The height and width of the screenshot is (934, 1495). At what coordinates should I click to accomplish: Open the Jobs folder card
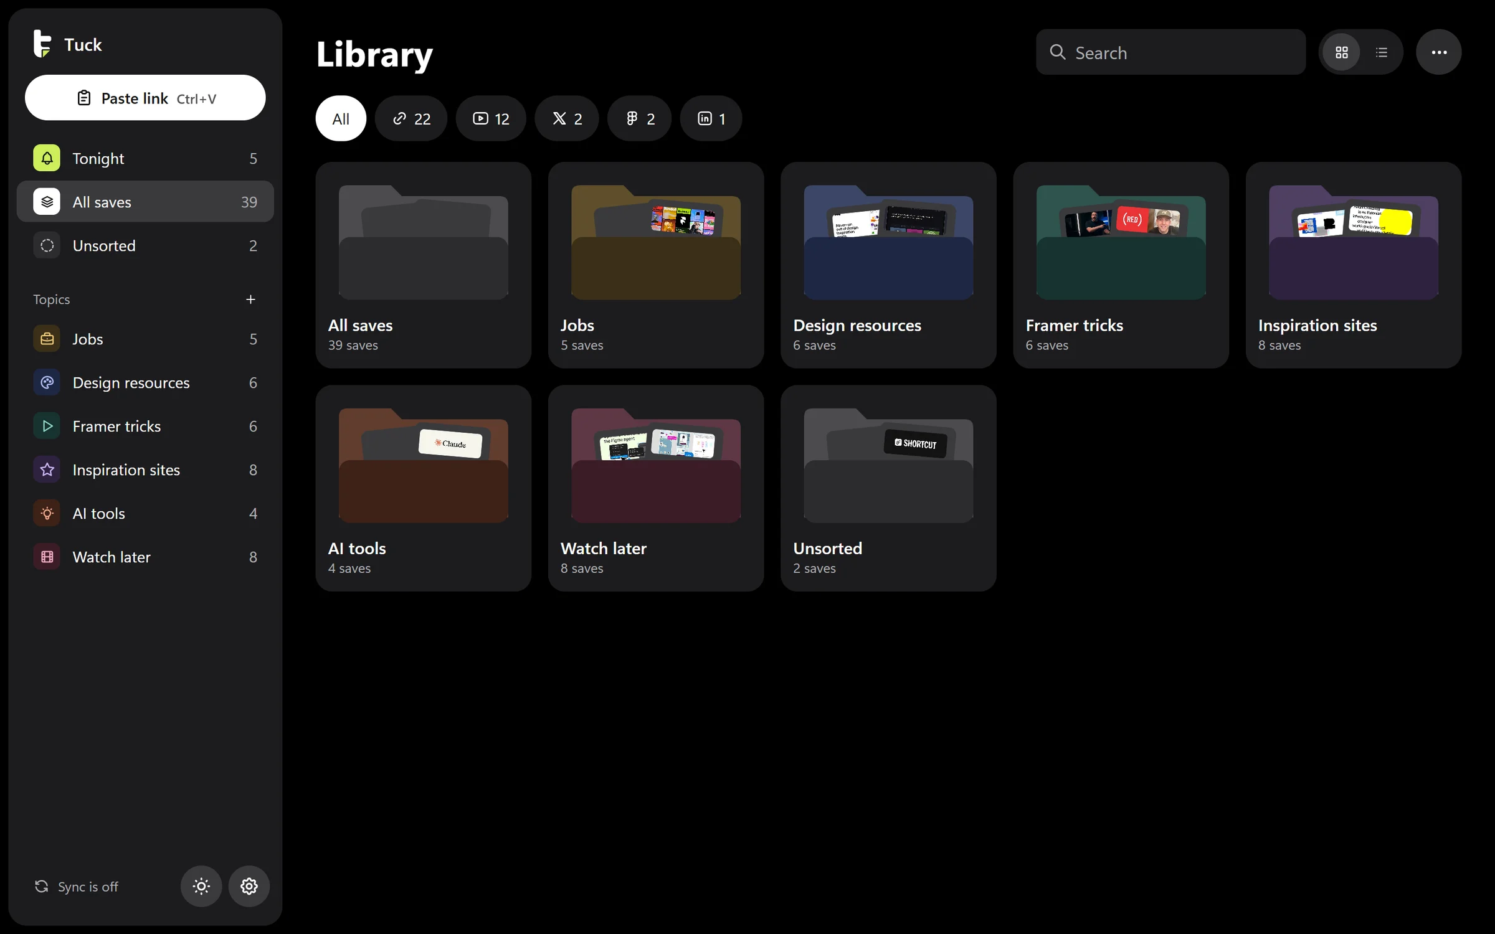coord(656,265)
